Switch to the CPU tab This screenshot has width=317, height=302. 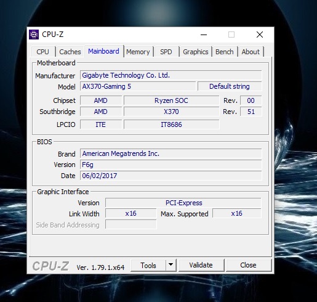click(42, 52)
